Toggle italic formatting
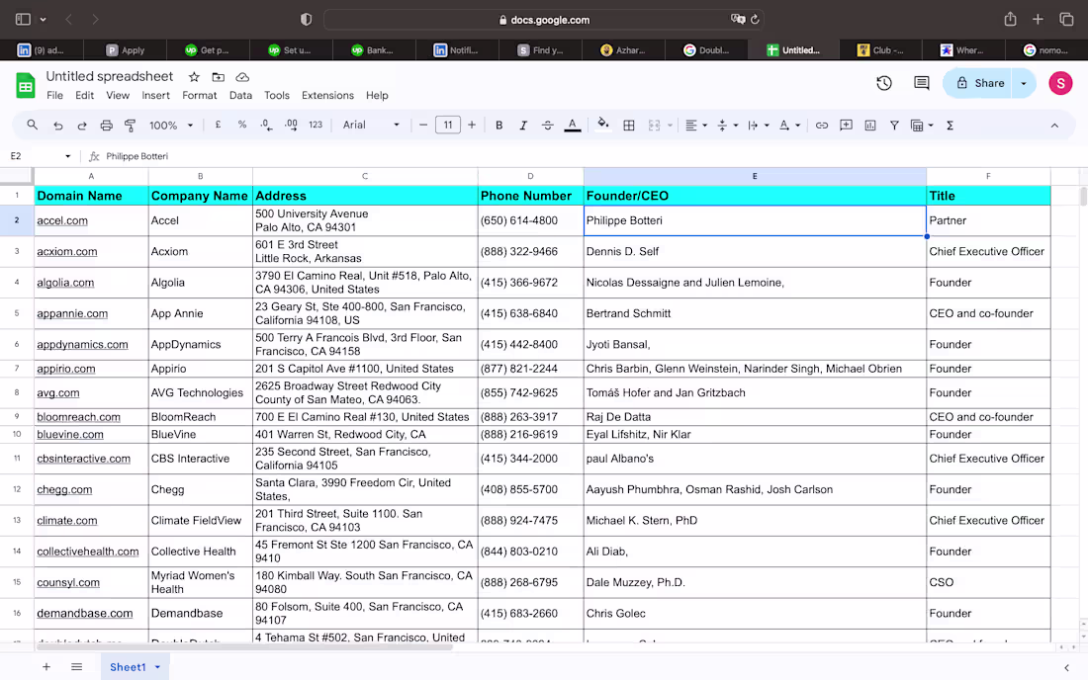 tap(523, 125)
